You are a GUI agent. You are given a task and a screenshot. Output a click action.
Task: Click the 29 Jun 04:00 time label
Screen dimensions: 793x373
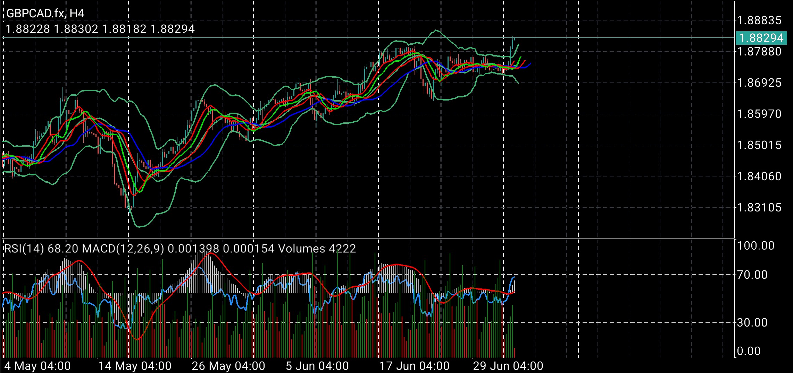508,366
